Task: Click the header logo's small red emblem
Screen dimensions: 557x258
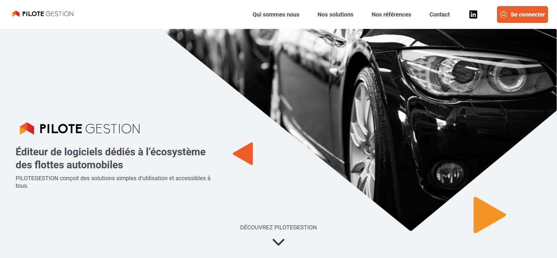Action: (16, 14)
